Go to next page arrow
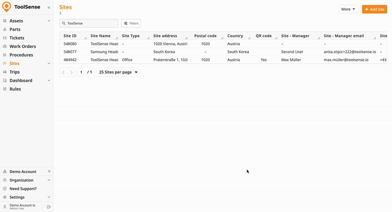392x212 pixels. click(71, 72)
